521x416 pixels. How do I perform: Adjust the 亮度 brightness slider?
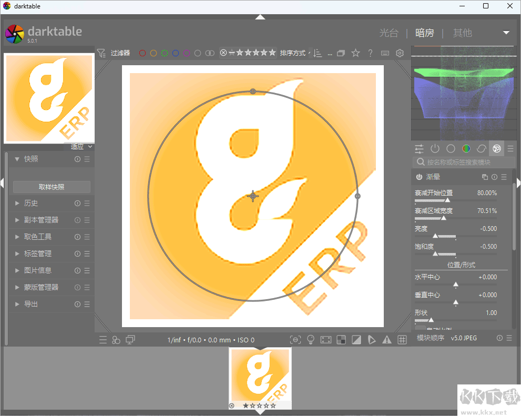point(456,236)
